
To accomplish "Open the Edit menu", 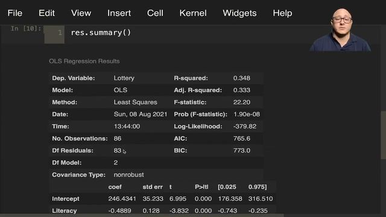I will [x=46, y=13].
